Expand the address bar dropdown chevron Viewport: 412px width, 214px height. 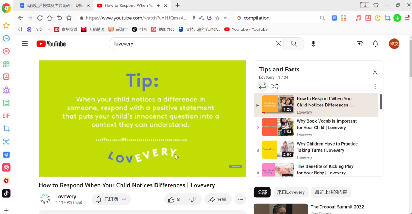tap(225, 18)
